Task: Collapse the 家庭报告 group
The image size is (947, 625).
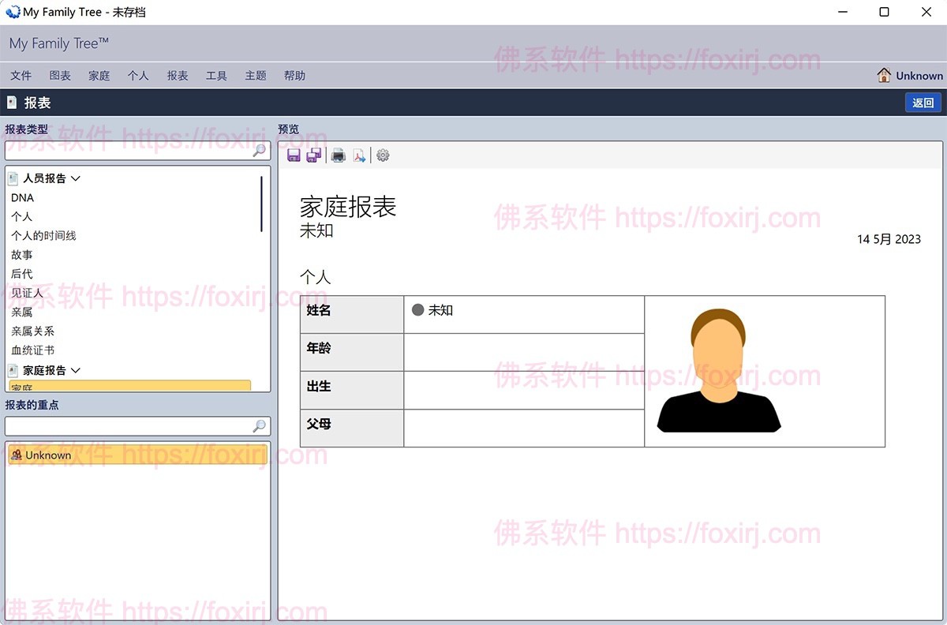Action: click(x=76, y=370)
